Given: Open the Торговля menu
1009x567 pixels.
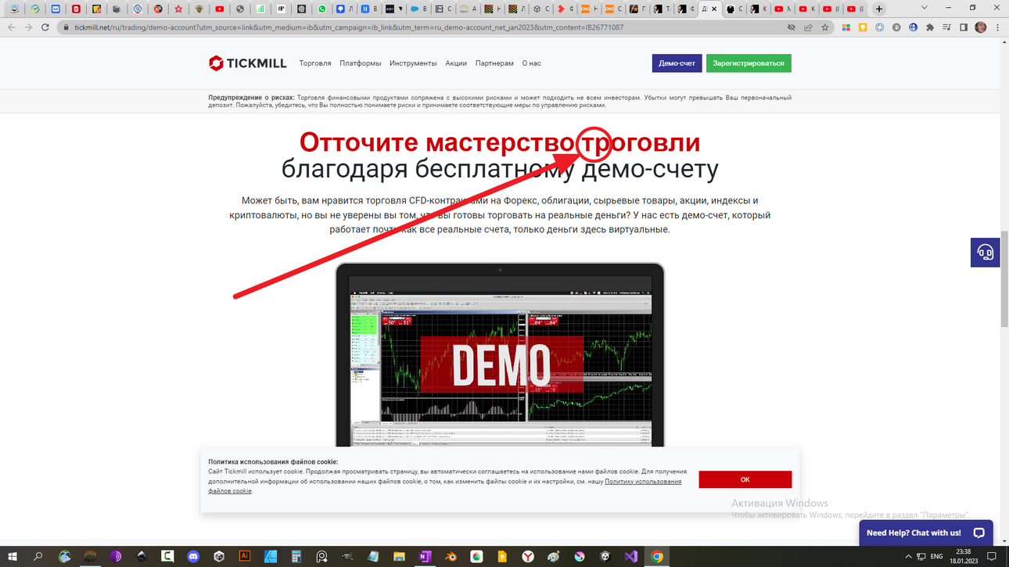Looking at the screenshot, I should 315,63.
